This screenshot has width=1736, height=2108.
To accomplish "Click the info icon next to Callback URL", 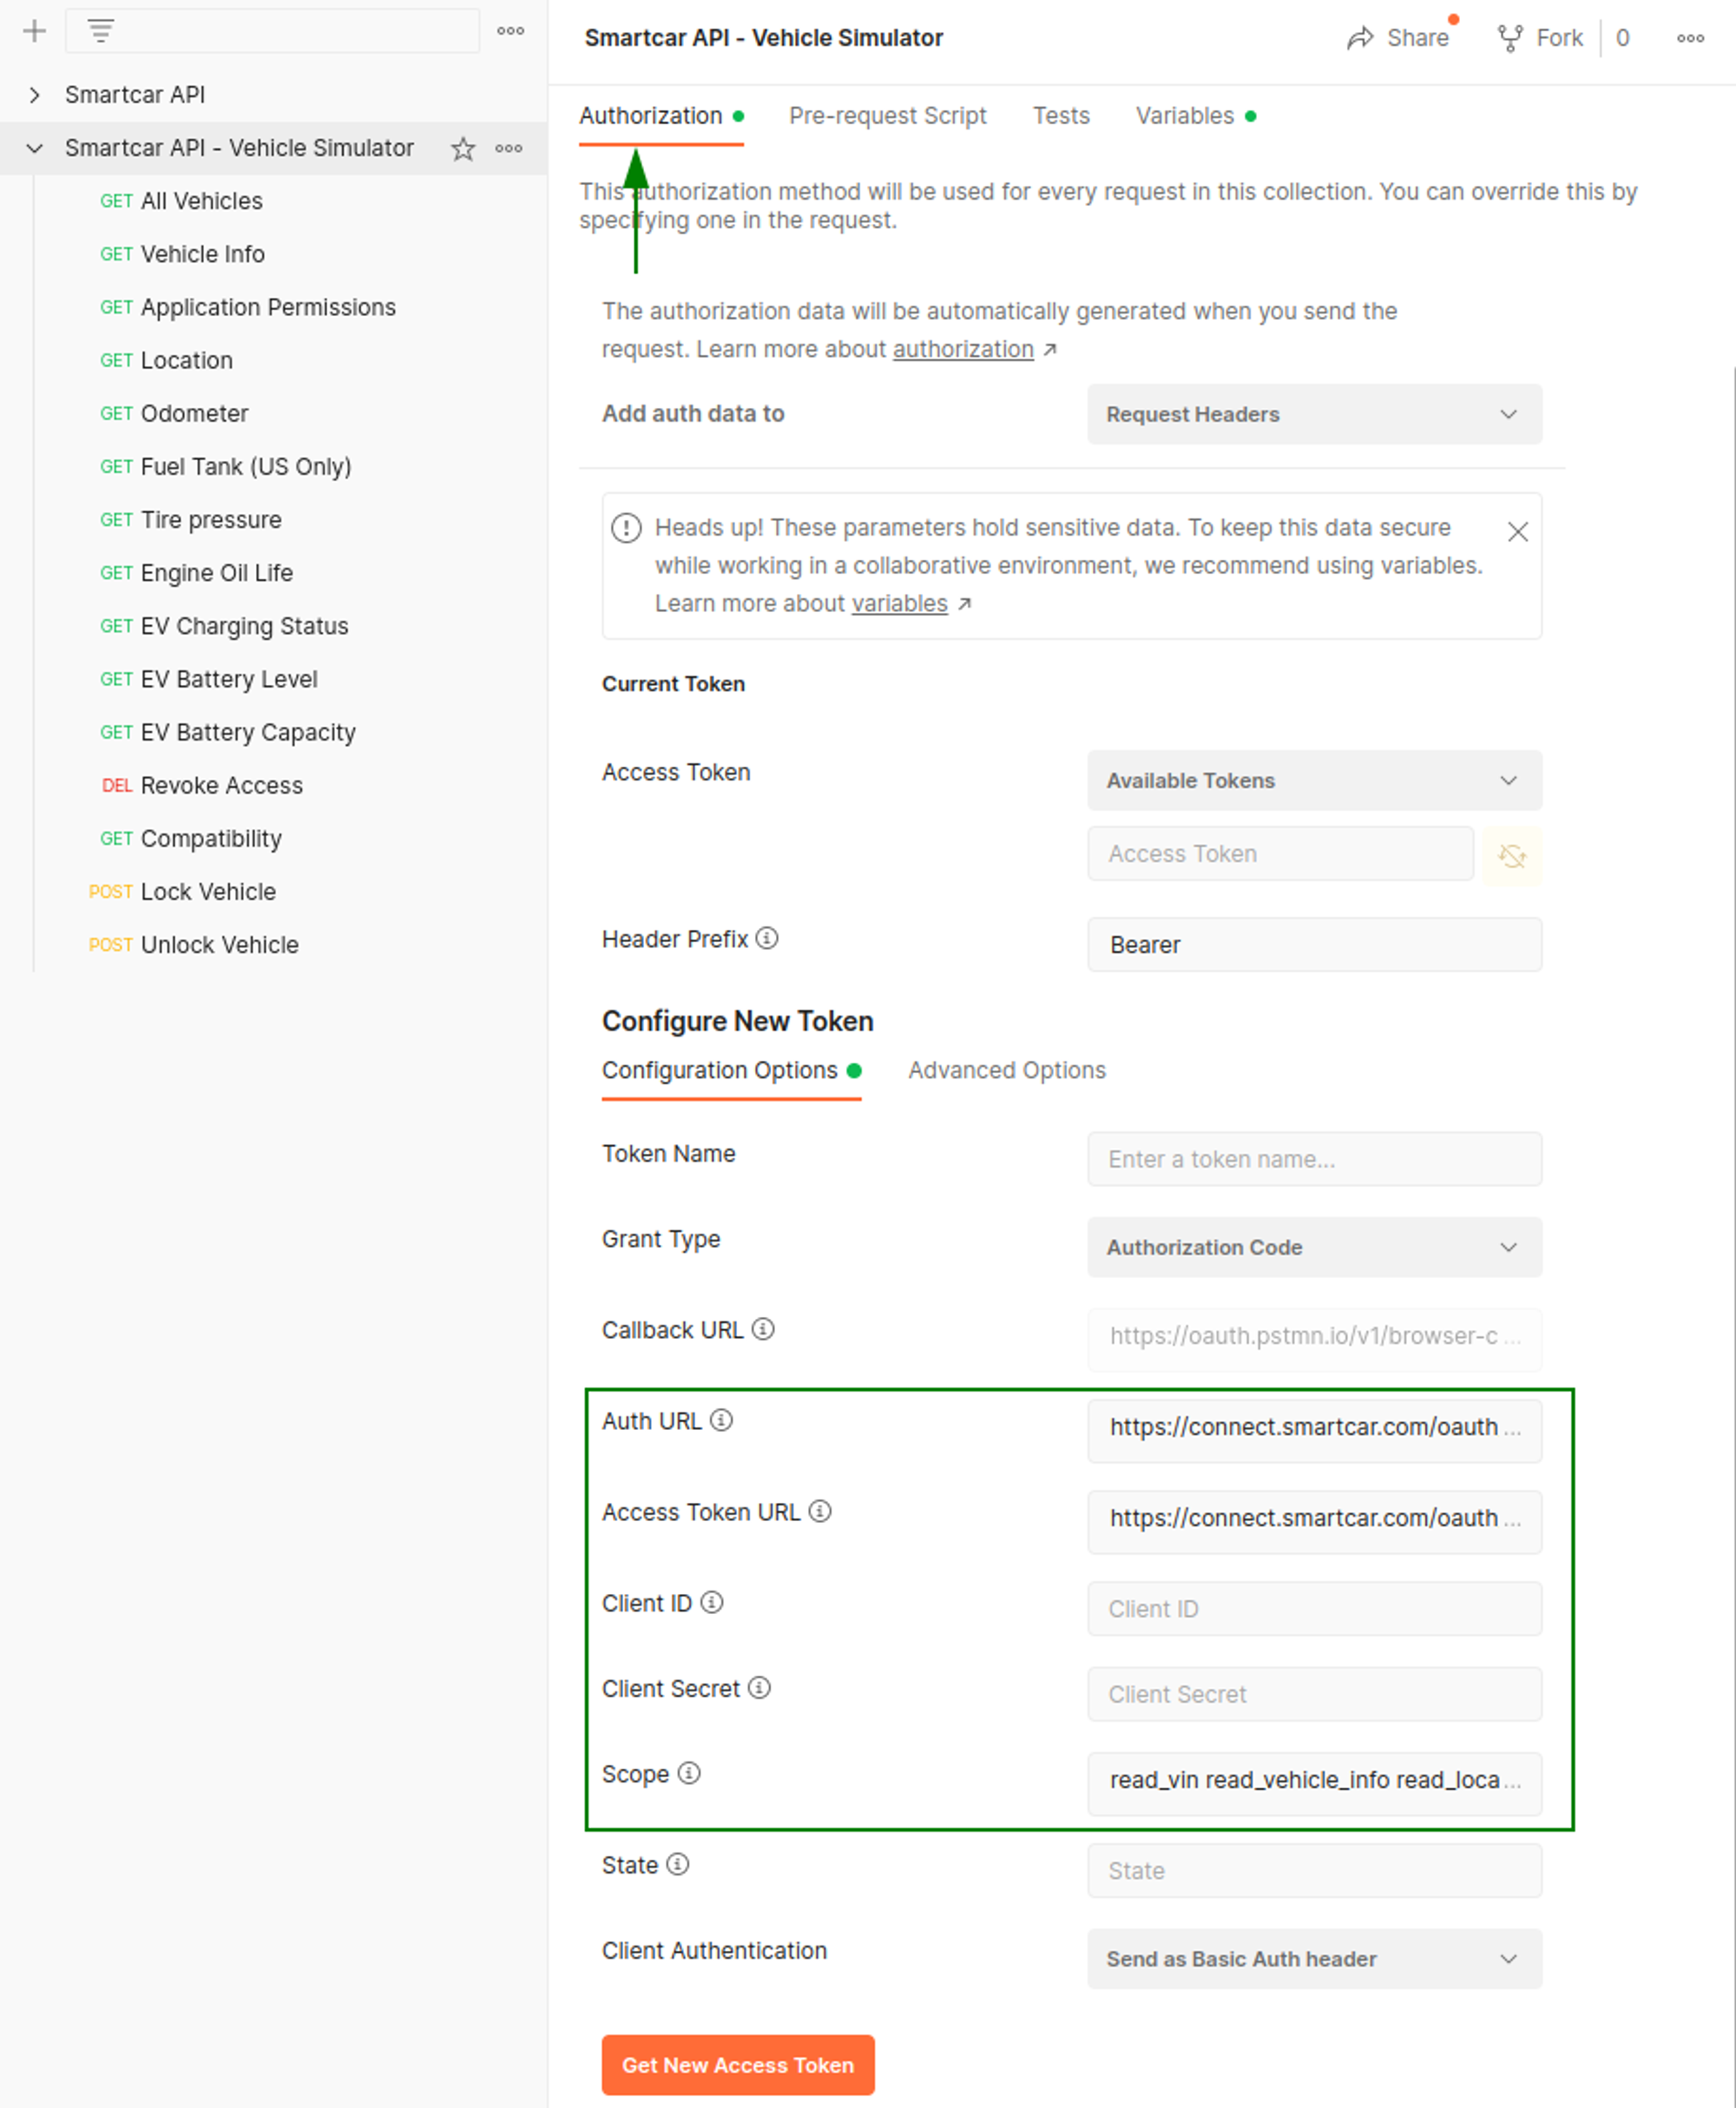I will click(763, 1329).
